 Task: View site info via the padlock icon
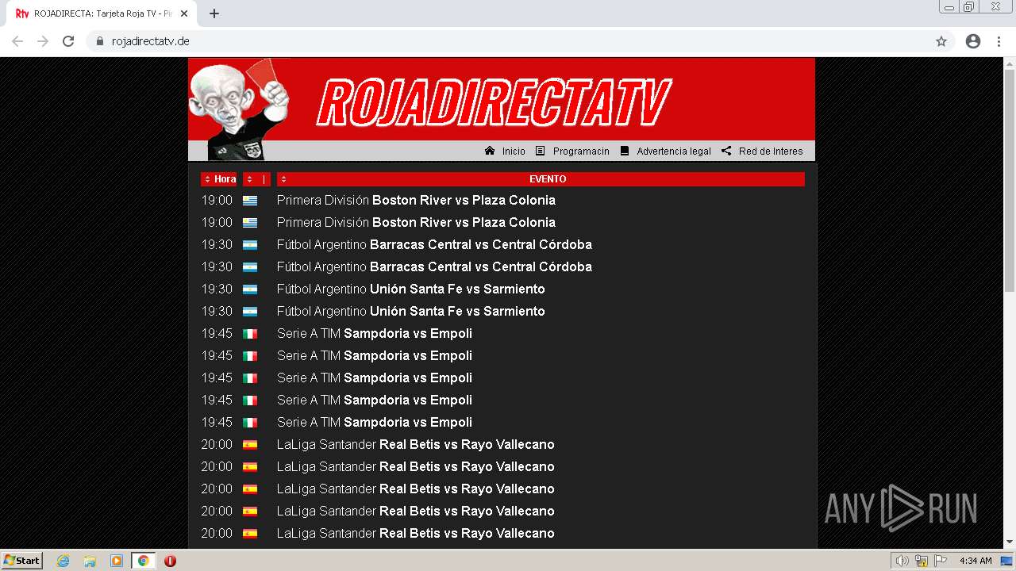(99, 41)
